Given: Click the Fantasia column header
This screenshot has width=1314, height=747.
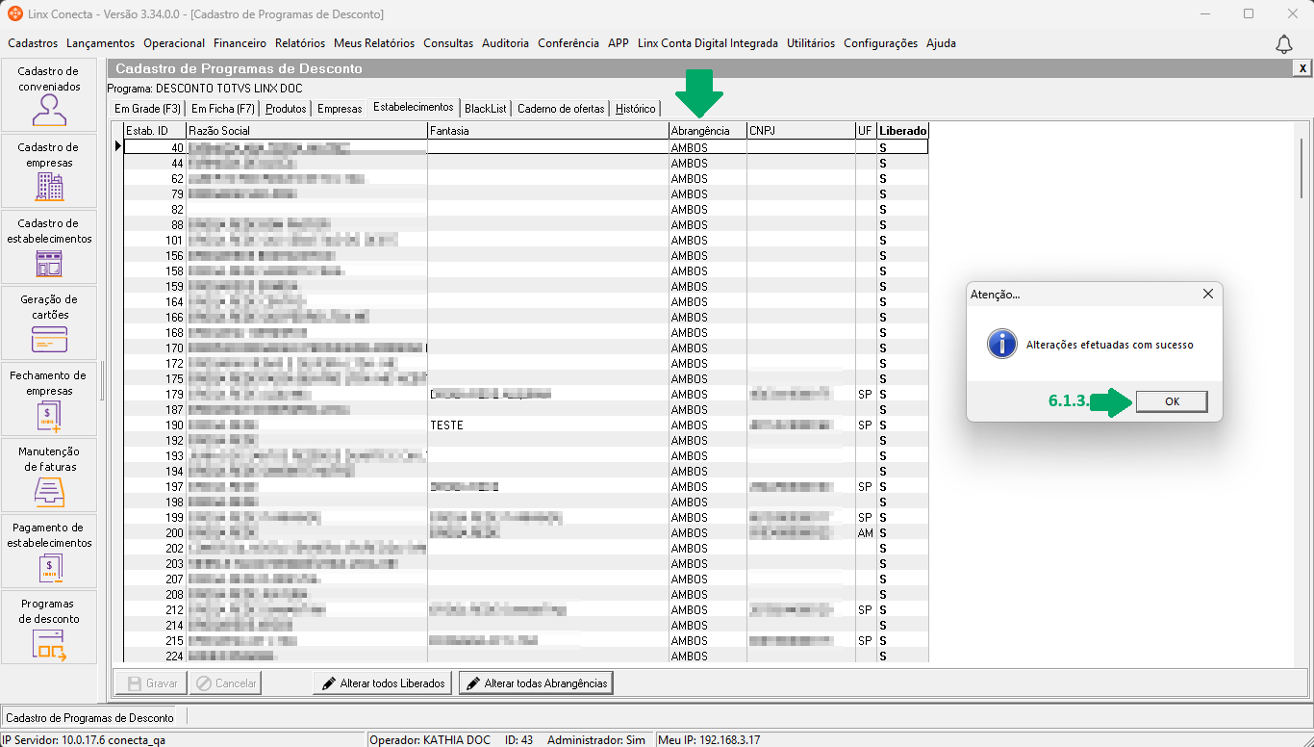Looking at the screenshot, I should pos(548,131).
